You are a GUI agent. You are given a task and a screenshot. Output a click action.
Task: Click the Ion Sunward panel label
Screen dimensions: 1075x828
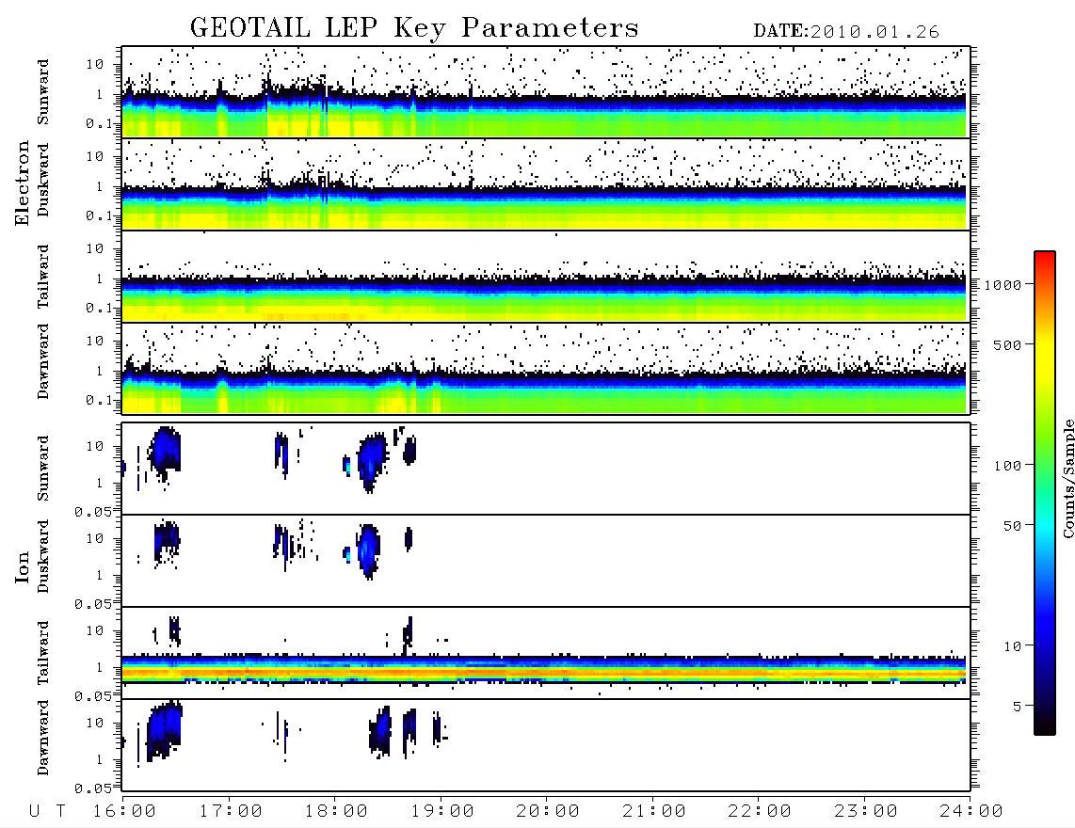43,469
